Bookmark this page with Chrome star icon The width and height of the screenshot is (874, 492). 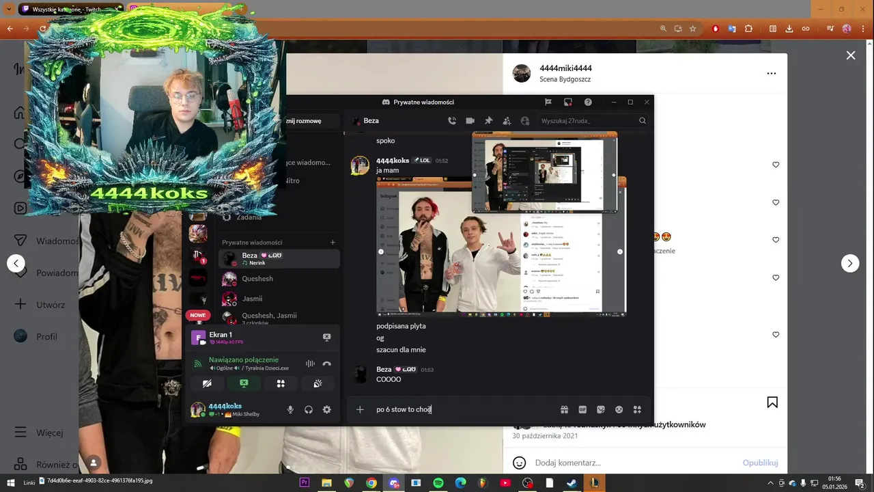click(693, 29)
